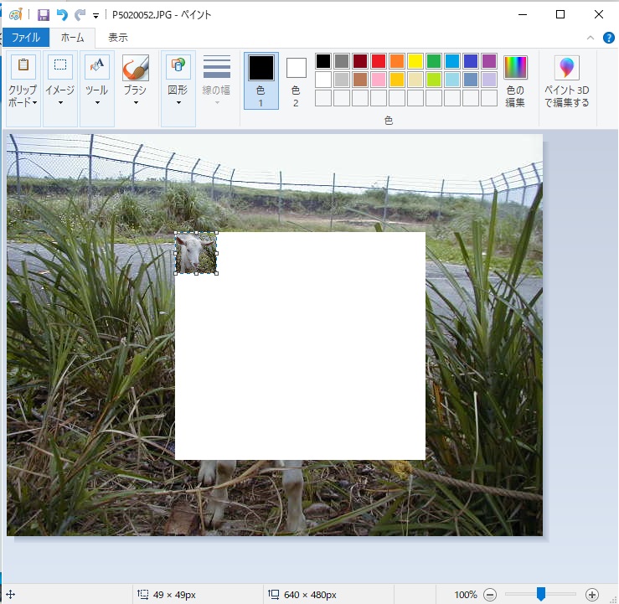Pick the dark gray color swatch
This screenshot has width=619, height=604.
tap(342, 61)
